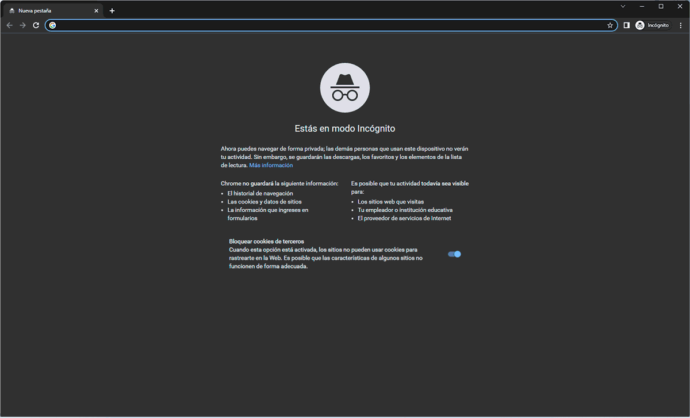
Task: Click the Incógnito profile chip
Action: tap(653, 25)
